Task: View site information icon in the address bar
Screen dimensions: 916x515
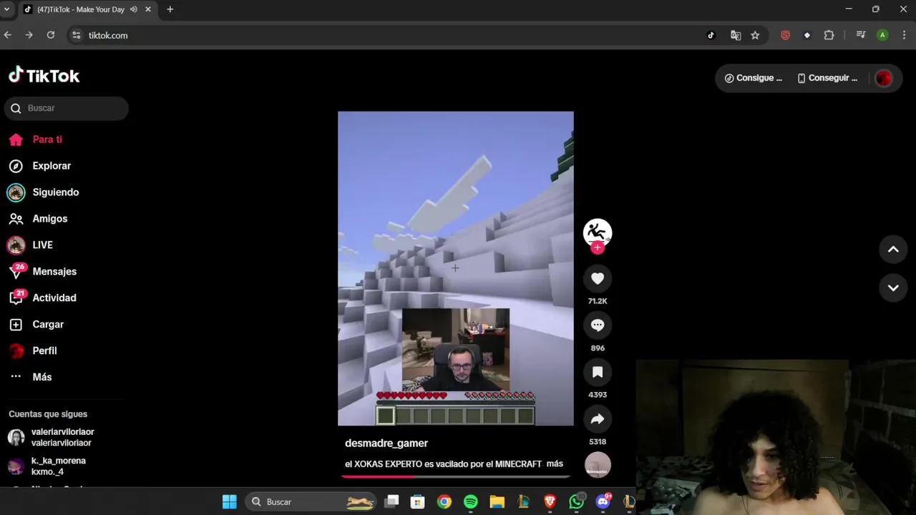Action: (x=77, y=35)
